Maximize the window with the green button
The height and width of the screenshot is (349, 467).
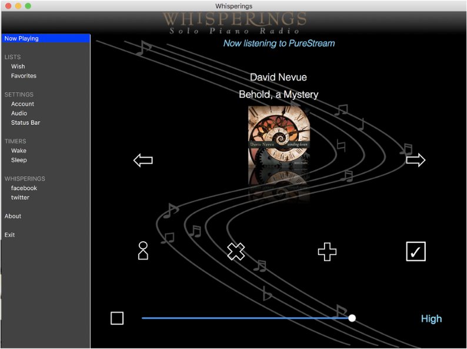point(28,6)
